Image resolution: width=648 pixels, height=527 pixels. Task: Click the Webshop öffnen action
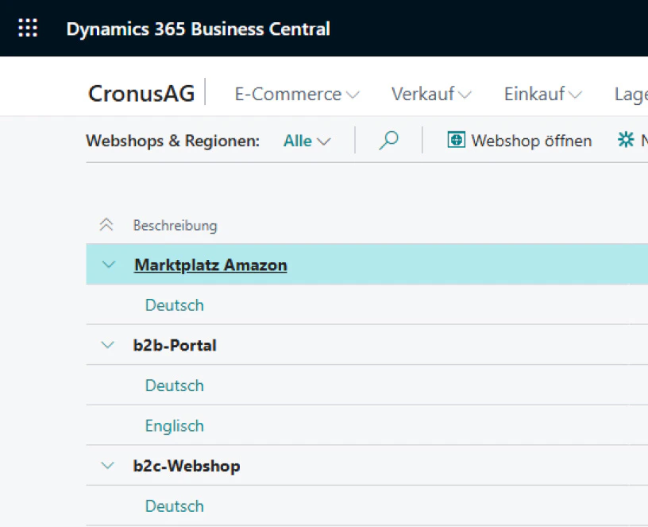pos(519,141)
